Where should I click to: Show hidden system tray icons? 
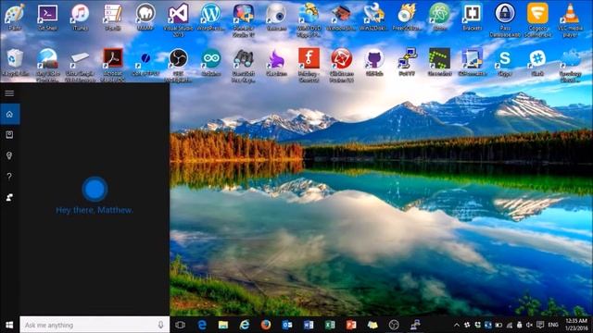click(457, 325)
